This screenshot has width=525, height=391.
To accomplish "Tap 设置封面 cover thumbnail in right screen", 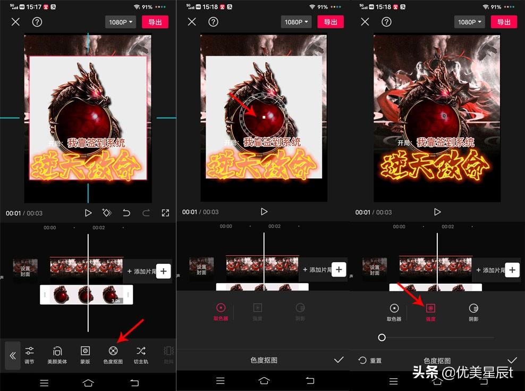I will (x=374, y=270).
